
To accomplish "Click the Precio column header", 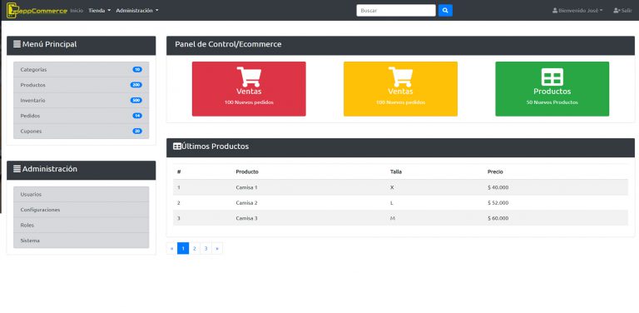I will (x=495, y=172).
